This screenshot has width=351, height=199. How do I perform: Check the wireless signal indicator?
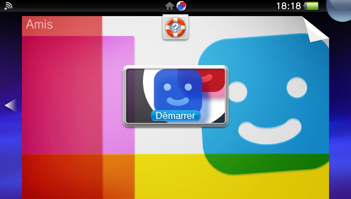pos(8,6)
